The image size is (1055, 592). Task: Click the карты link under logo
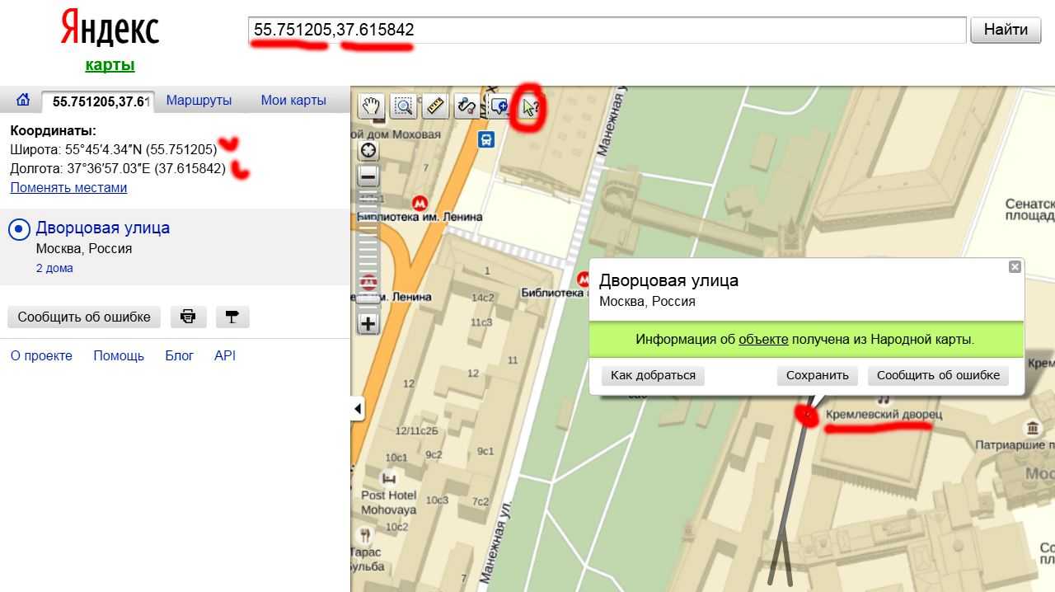pos(110,65)
